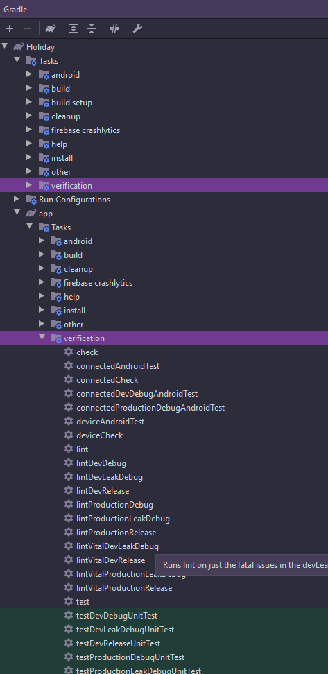Select connectedProductionDebugAndroidTest task

tap(150, 408)
